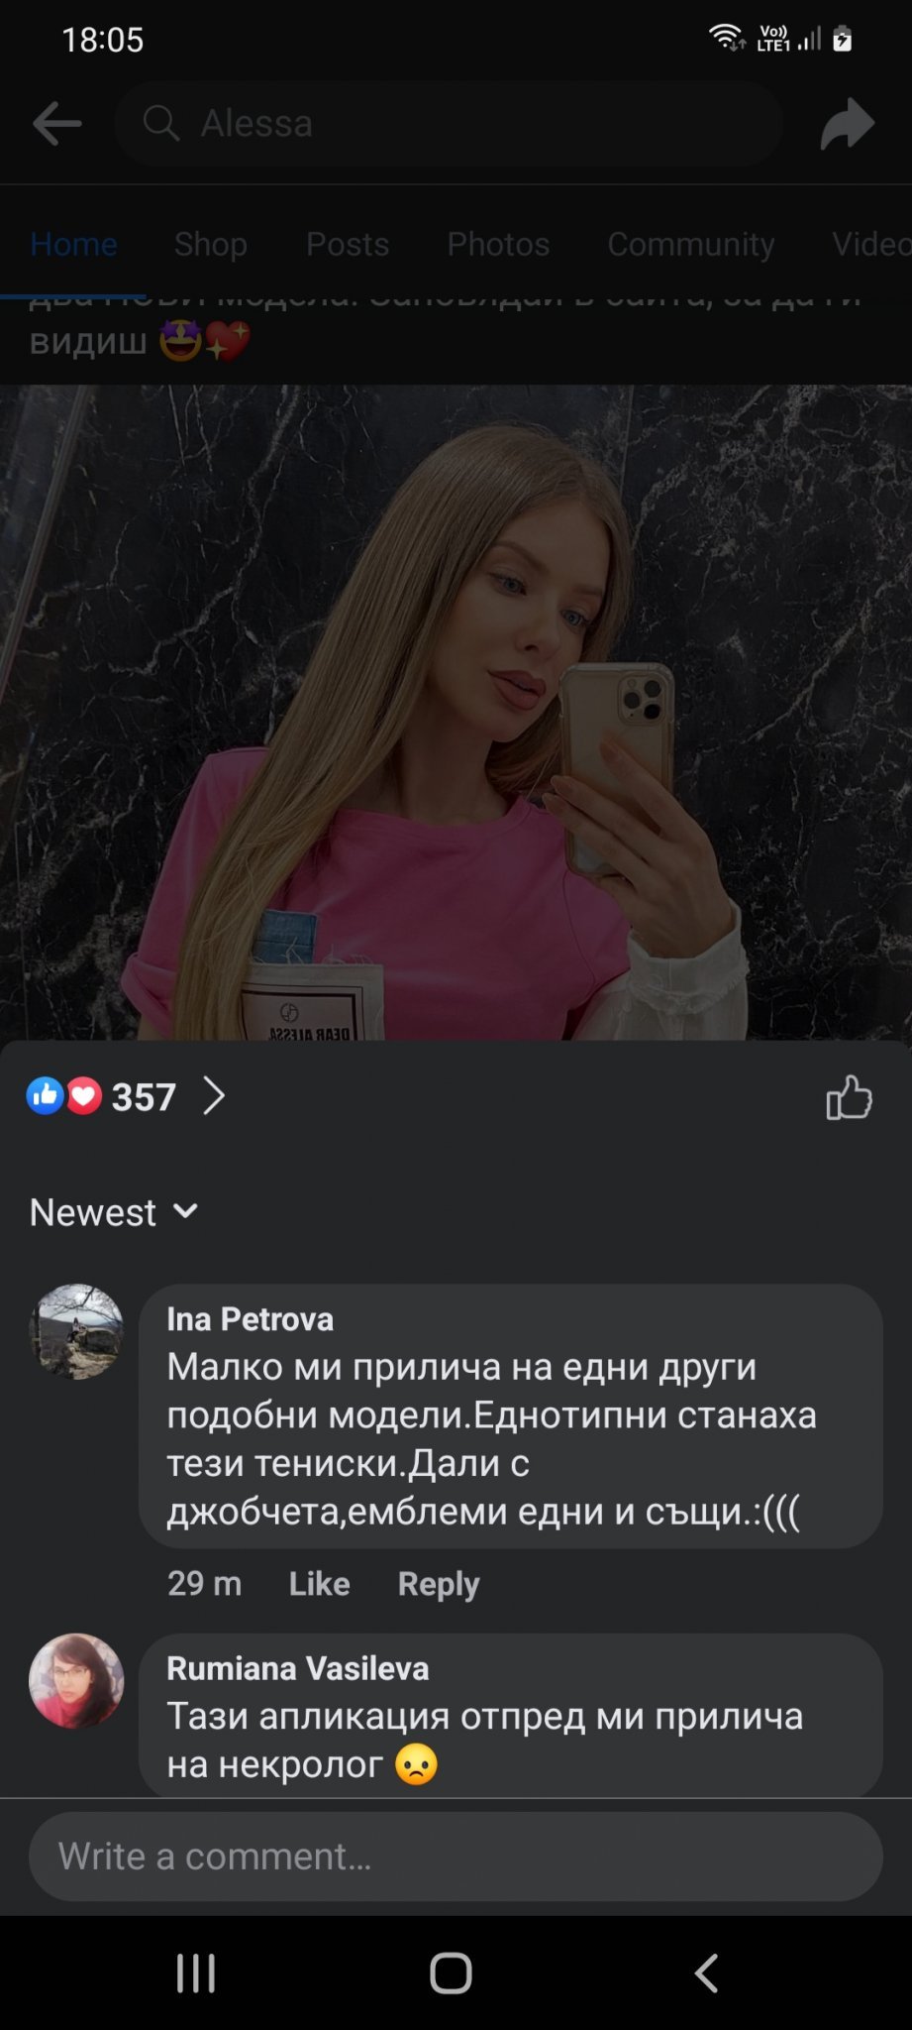The image size is (912, 2030).
Task: Switch to the Shop tab
Action: click(x=211, y=244)
